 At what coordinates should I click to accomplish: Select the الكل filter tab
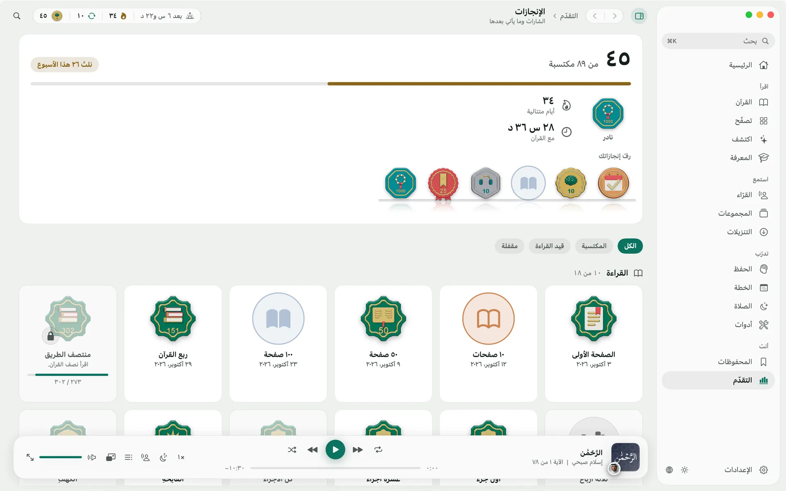click(630, 246)
